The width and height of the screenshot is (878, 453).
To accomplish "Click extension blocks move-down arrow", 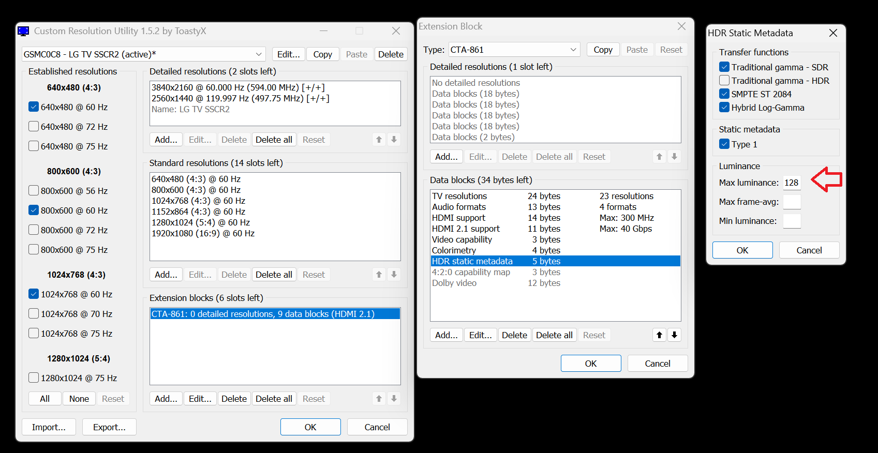I will click(394, 399).
